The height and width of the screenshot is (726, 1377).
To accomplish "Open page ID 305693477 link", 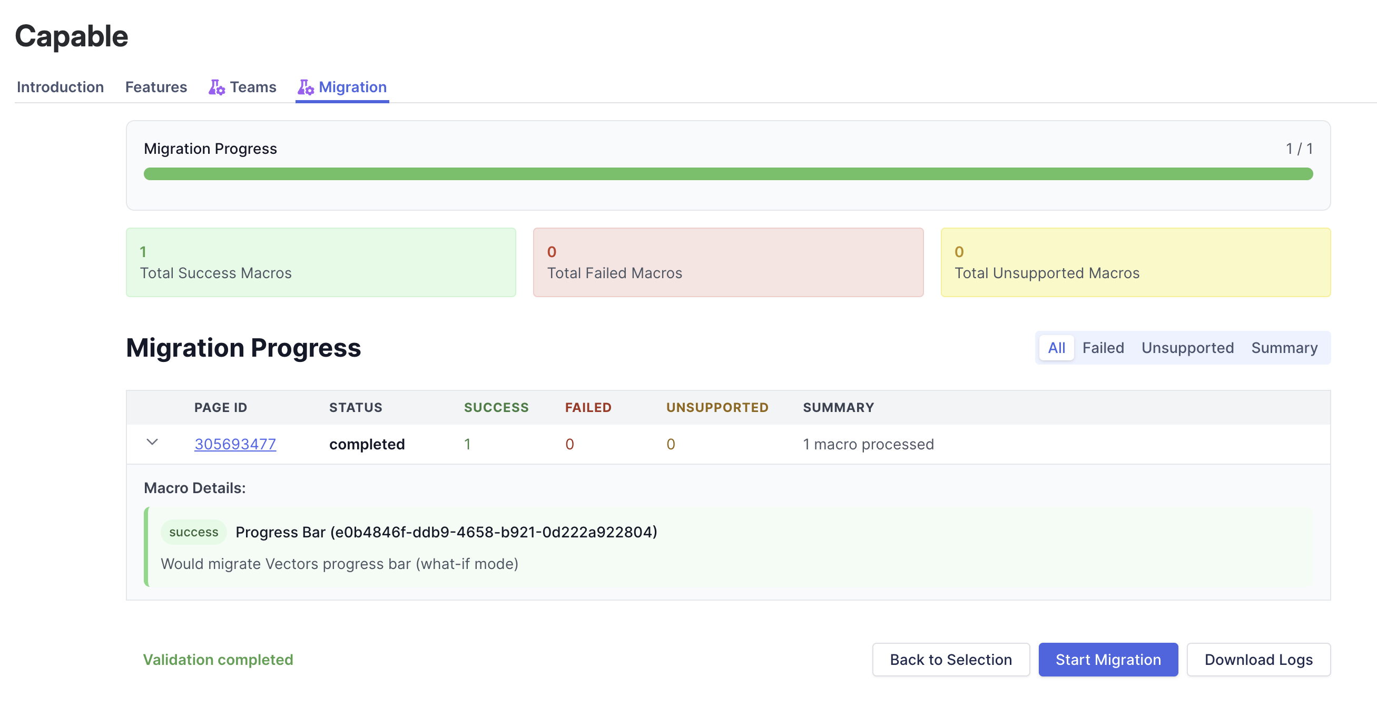I will [x=235, y=444].
